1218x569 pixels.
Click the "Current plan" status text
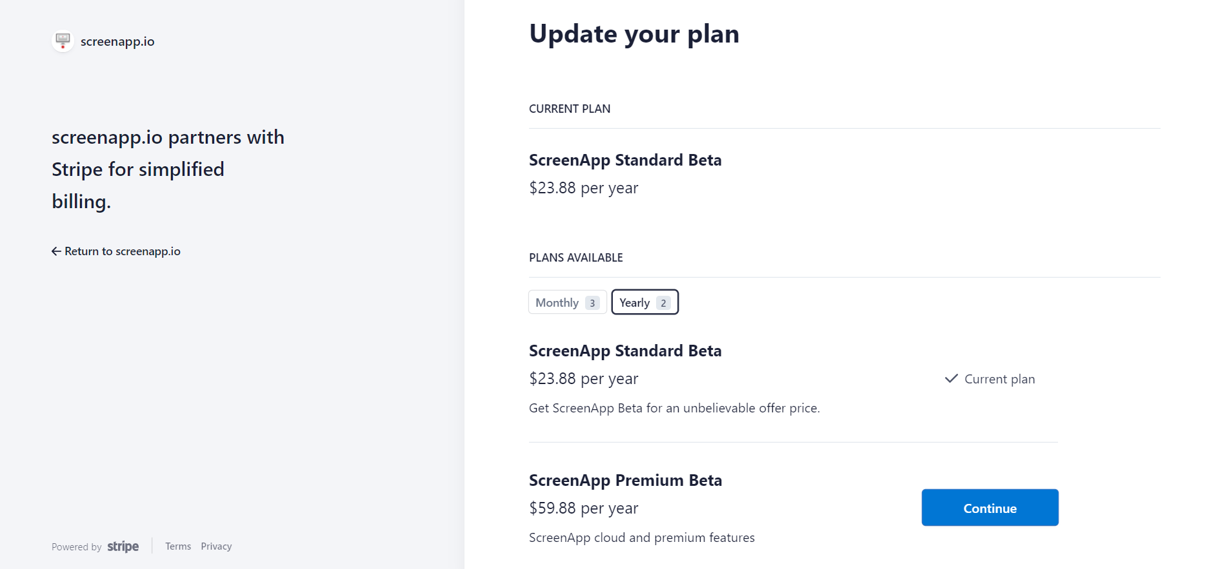(999, 380)
